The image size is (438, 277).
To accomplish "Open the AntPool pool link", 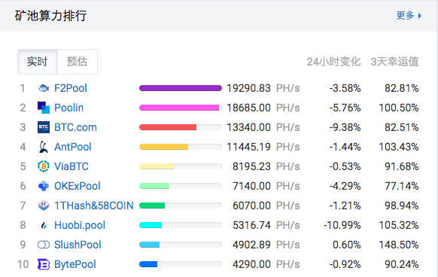I will click(73, 147).
